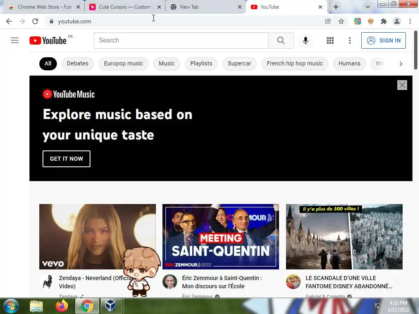The width and height of the screenshot is (419, 314).
Task: Open Gabriel & Corentin channel avatar
Action: pyautogui.click(x=293, y=282)
